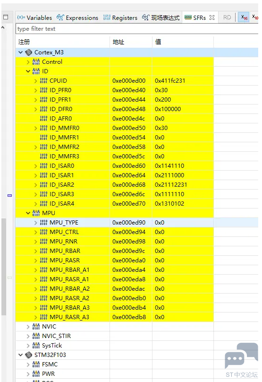Click the 注册 column header
The image size is (262, 382).
[x=24, y=42]
